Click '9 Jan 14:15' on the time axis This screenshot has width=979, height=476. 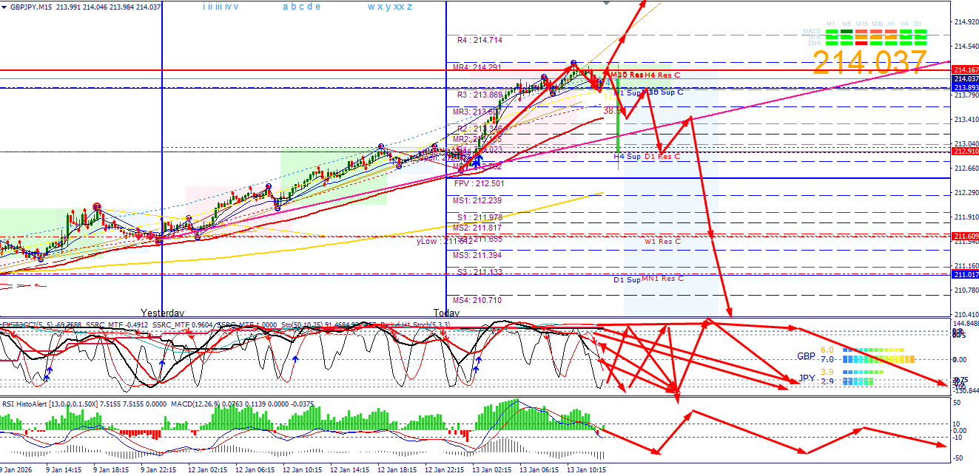63,469
